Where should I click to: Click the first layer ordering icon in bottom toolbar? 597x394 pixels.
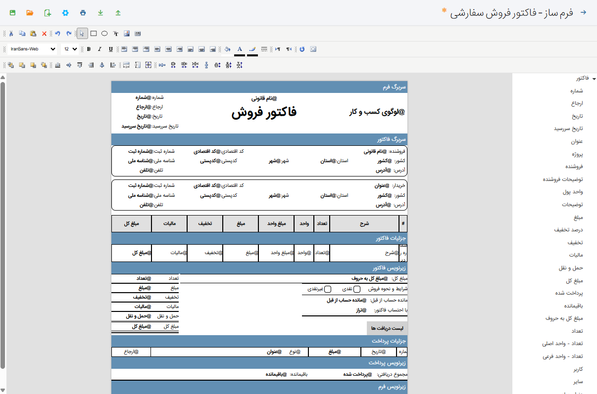click(x=11, y=65)
